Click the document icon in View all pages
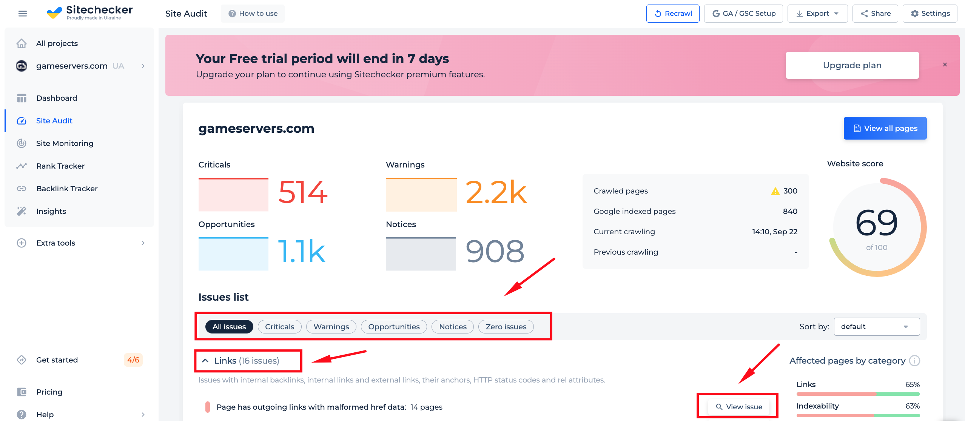 coord(857,128)
